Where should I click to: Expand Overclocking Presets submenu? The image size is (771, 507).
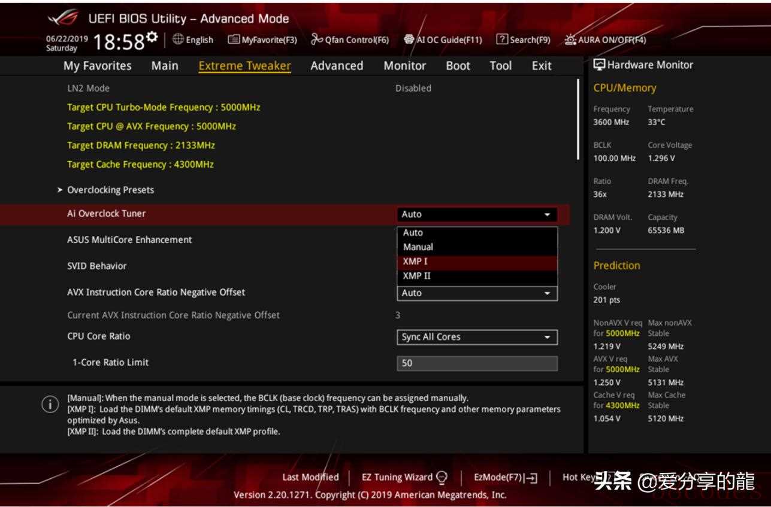pyautogui.click(x=110, y=190)
